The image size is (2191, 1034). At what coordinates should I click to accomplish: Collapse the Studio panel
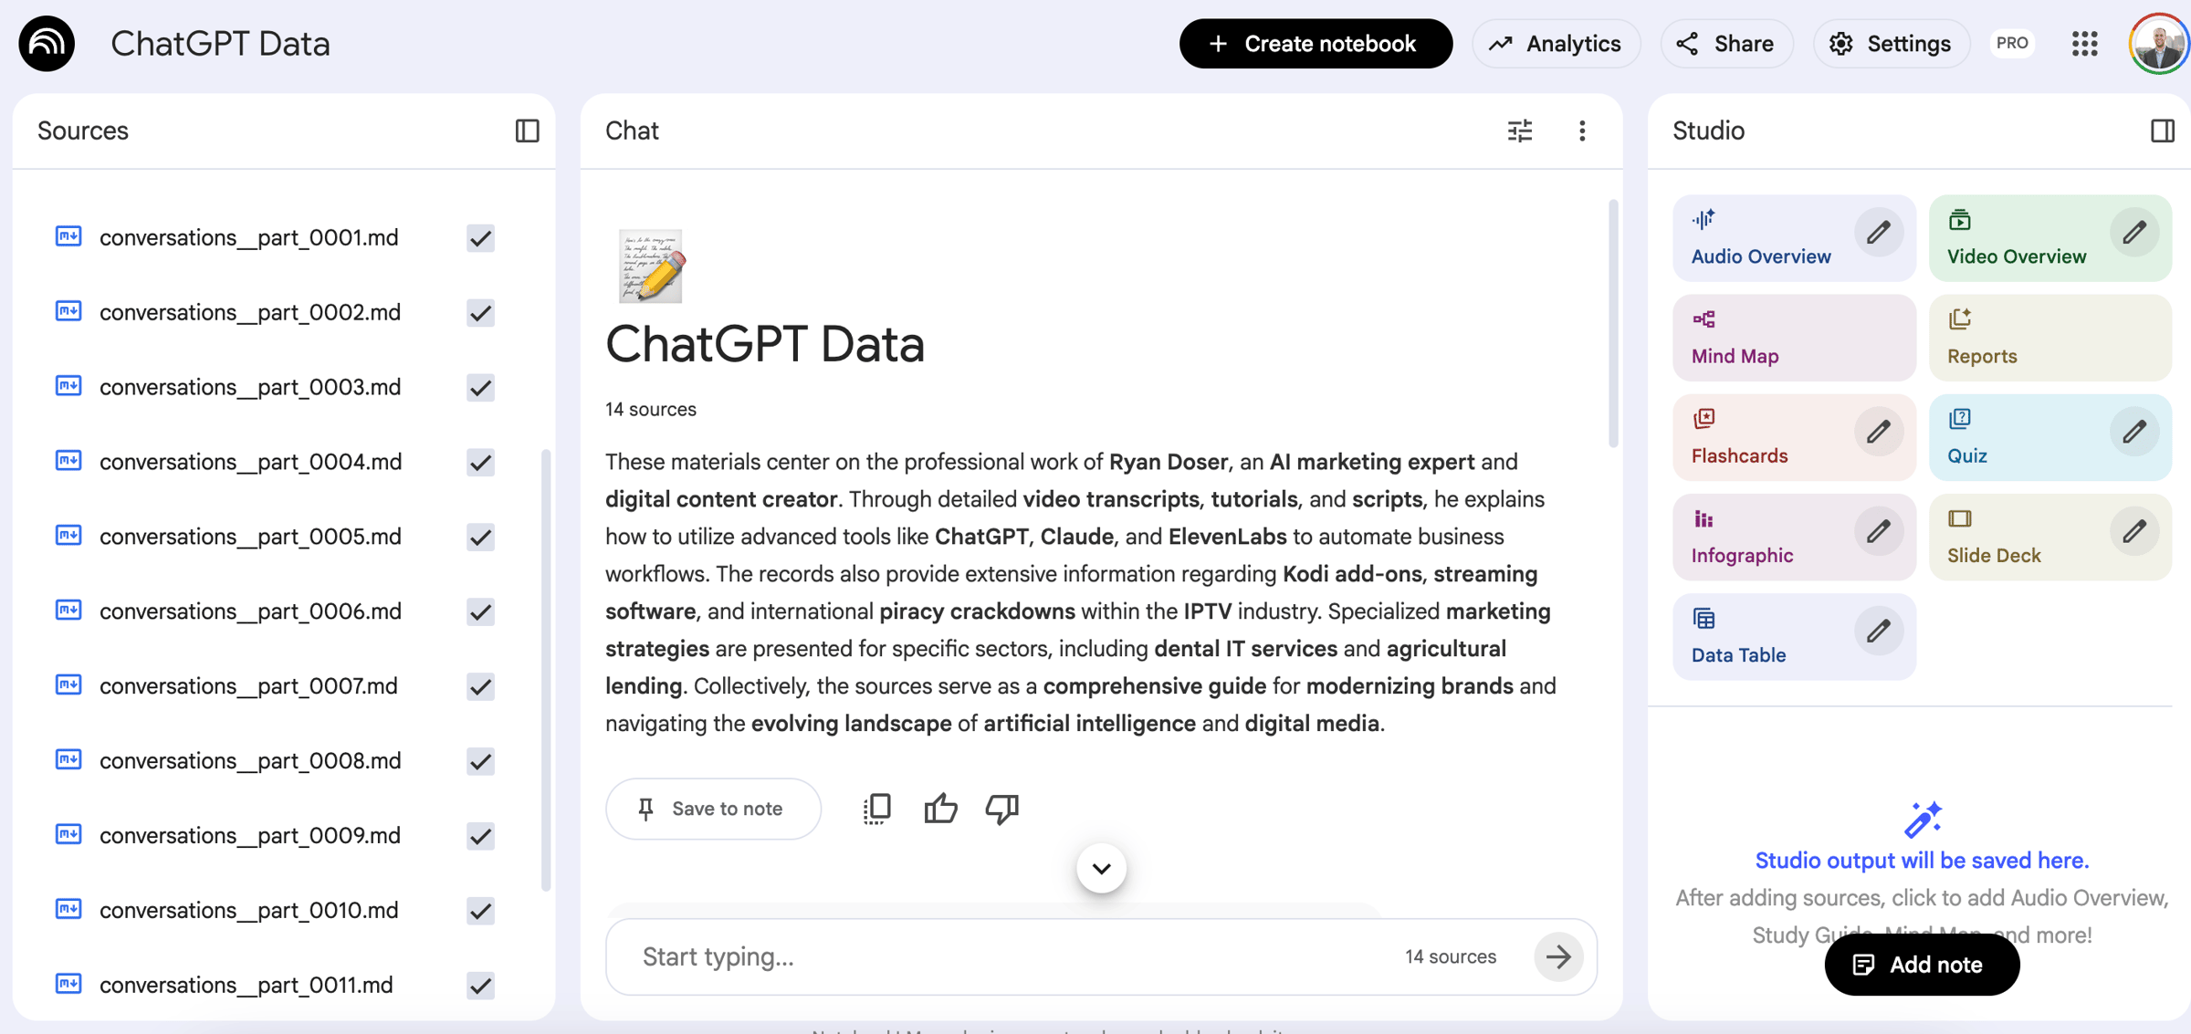[x=2161, y=131]
